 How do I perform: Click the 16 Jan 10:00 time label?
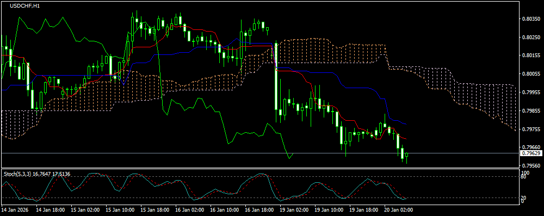(x=224, y=210)
